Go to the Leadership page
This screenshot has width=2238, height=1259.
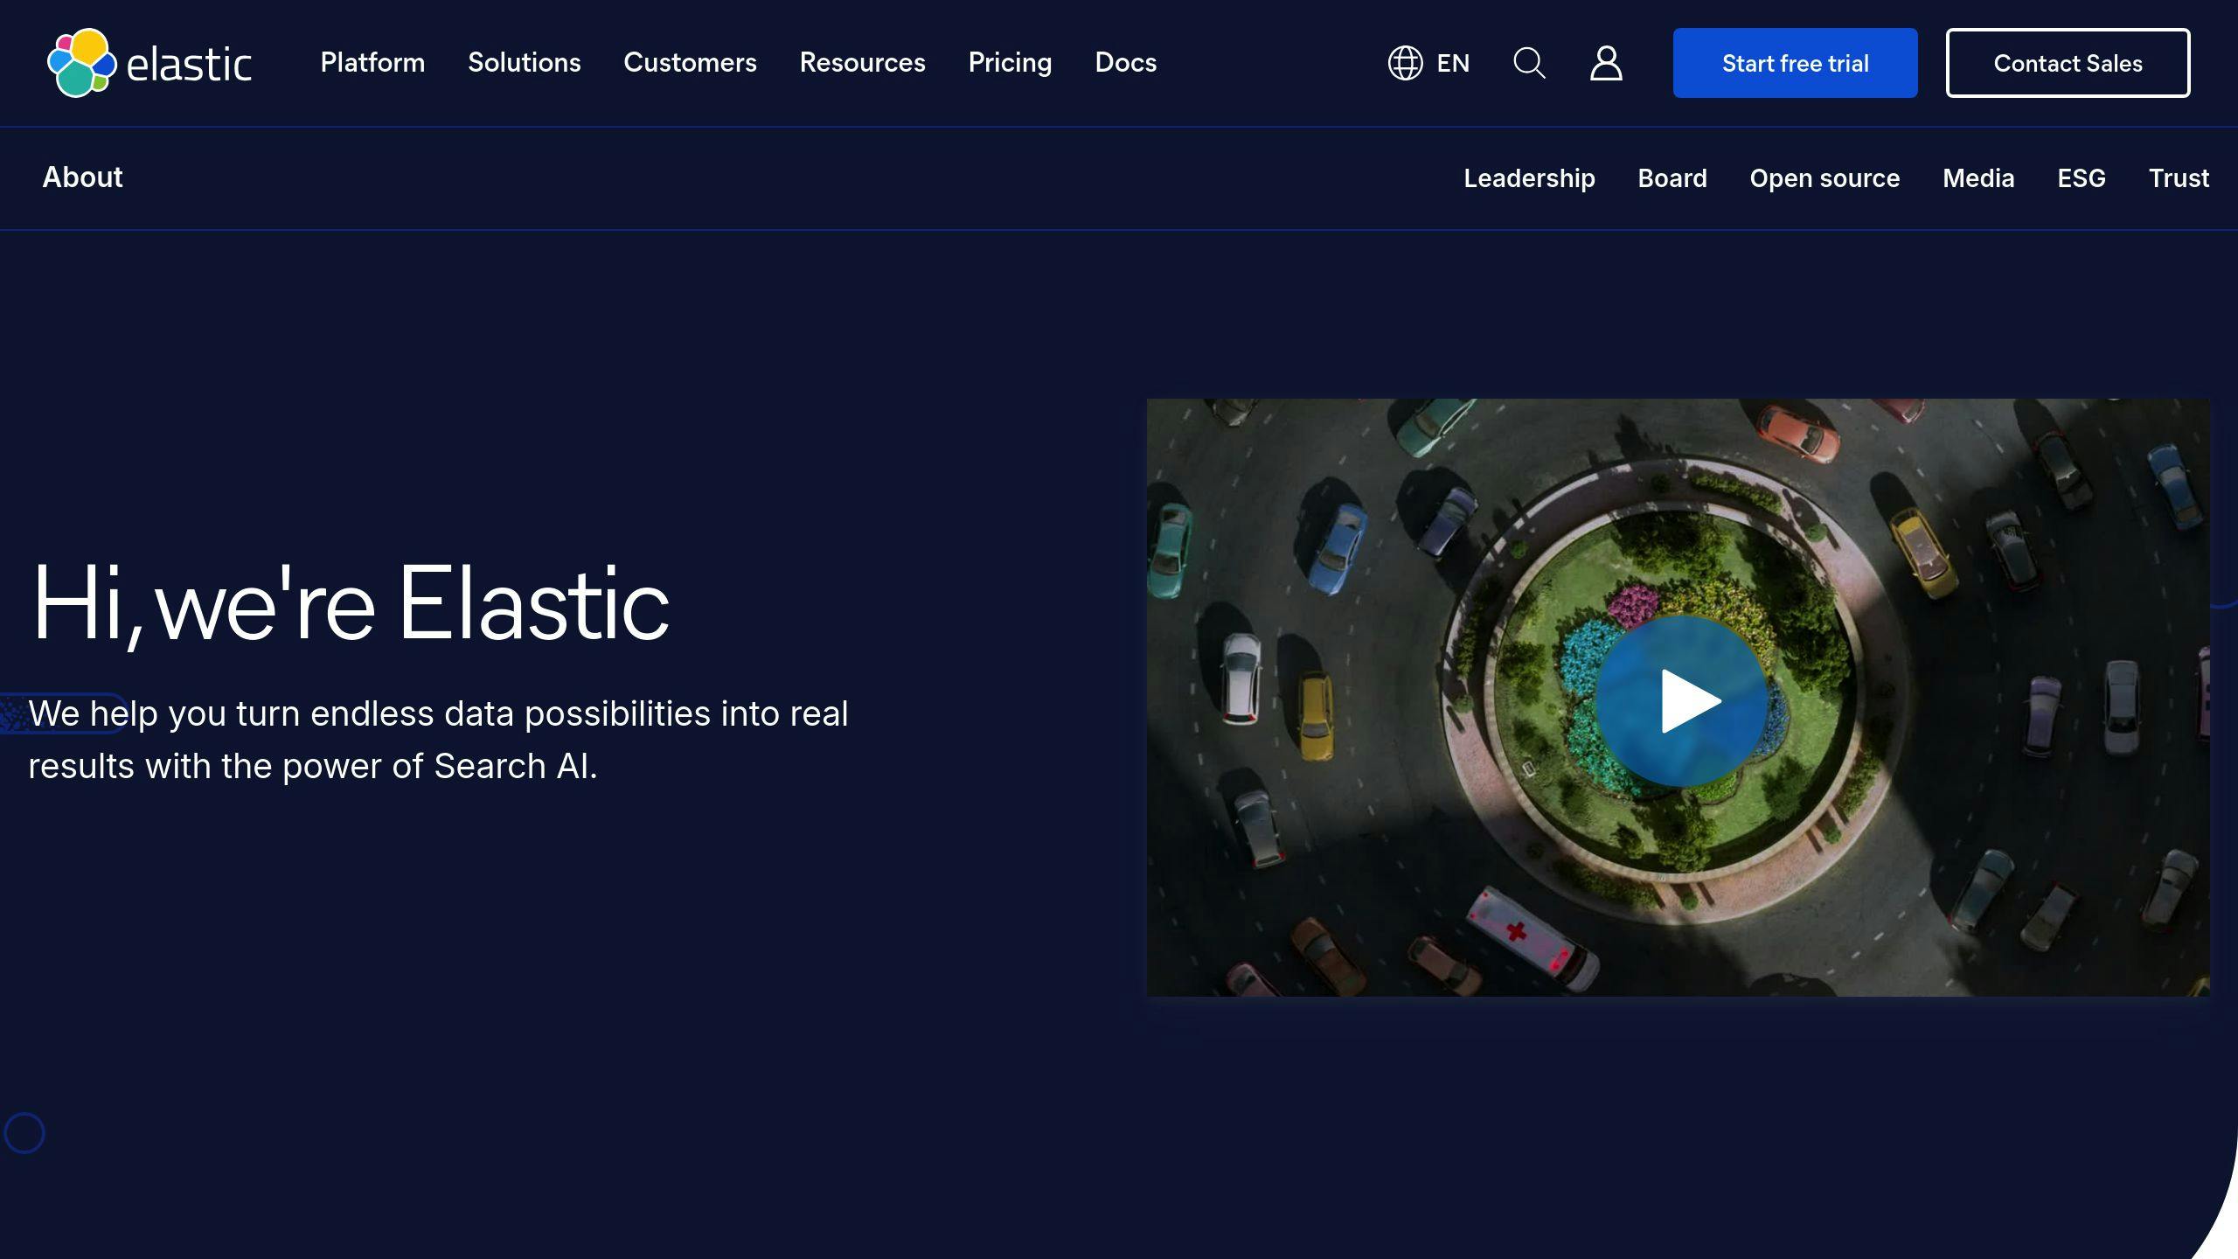pyautogui.click(x=1529, y=178)
